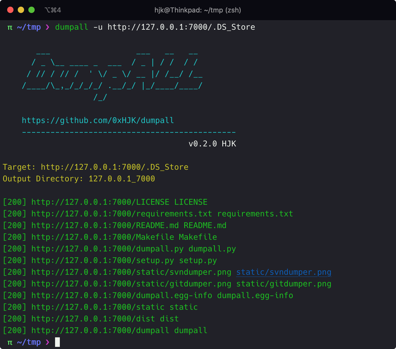The image size is (396, 349).
Task: Click the red close traffic light button
Action: tap(10, 10)
